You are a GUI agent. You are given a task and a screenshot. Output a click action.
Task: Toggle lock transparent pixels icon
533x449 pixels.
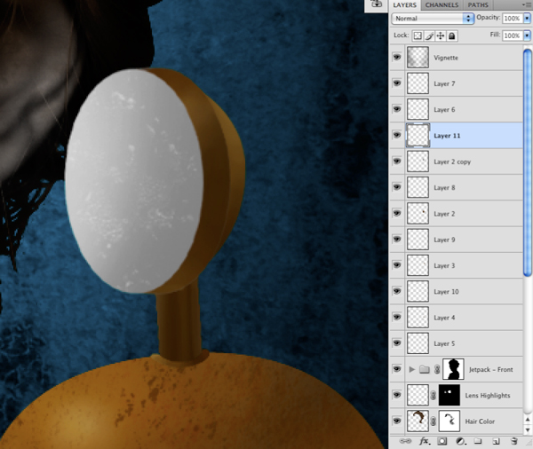(x=418, y=35)
